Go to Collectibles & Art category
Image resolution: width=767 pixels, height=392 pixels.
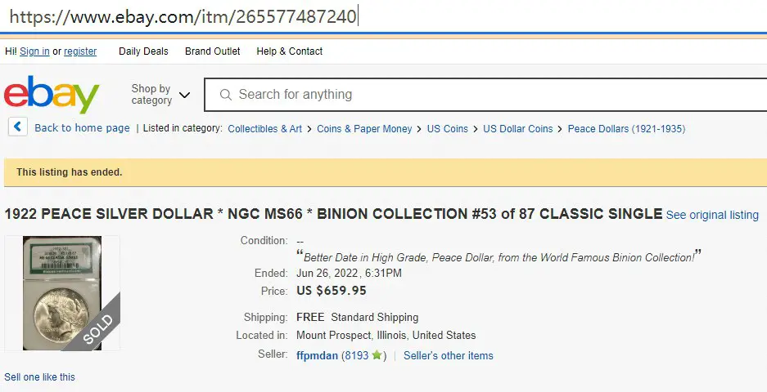(x=264, y=129)
